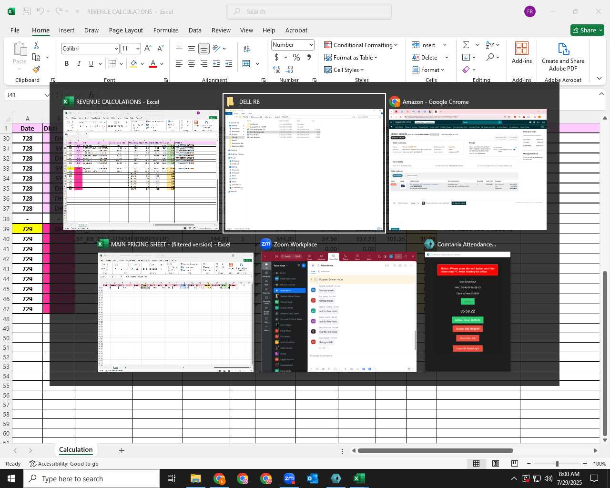Switch to the Data tab

[195, 30]
